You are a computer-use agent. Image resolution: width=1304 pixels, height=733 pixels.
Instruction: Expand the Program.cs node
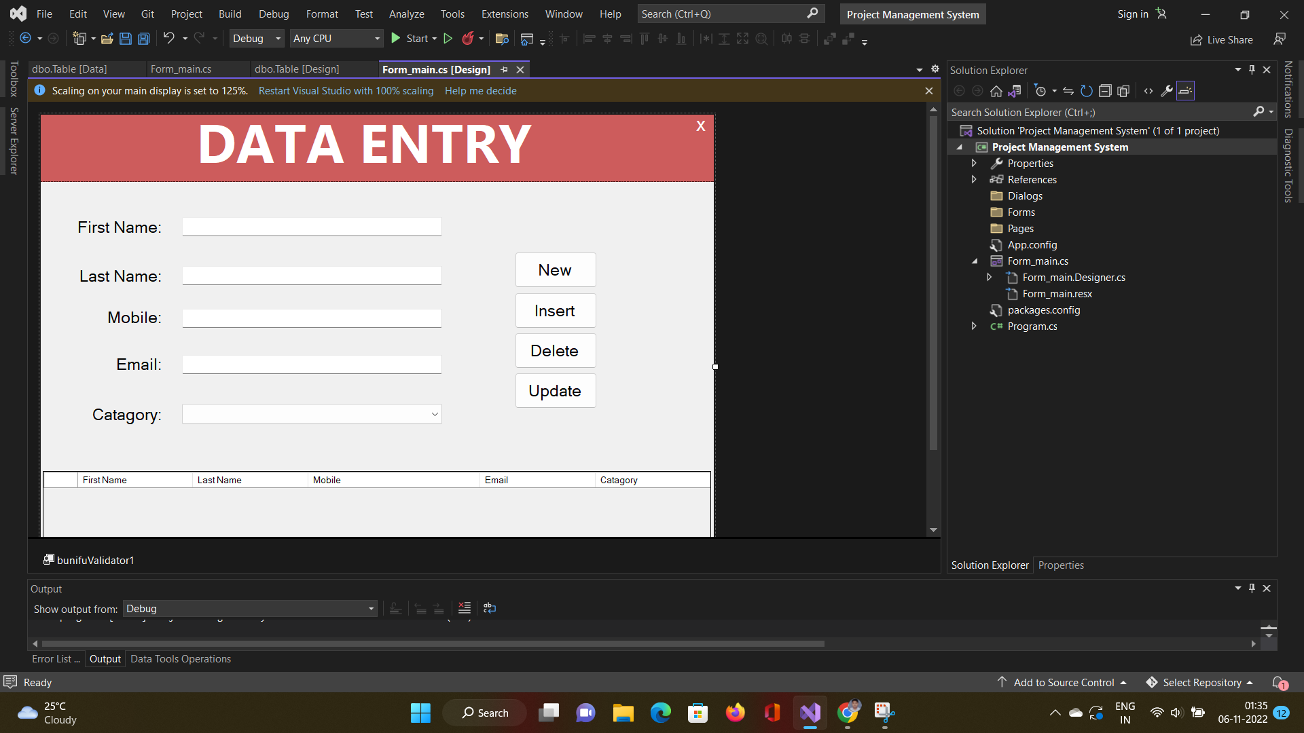coord(974,326)
